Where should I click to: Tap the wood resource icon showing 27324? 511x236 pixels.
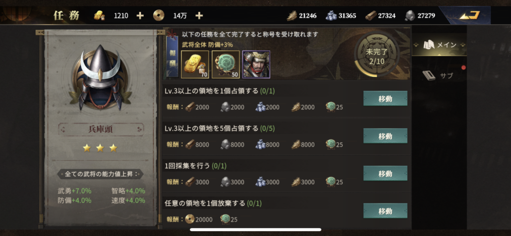[x=371, y=15]
